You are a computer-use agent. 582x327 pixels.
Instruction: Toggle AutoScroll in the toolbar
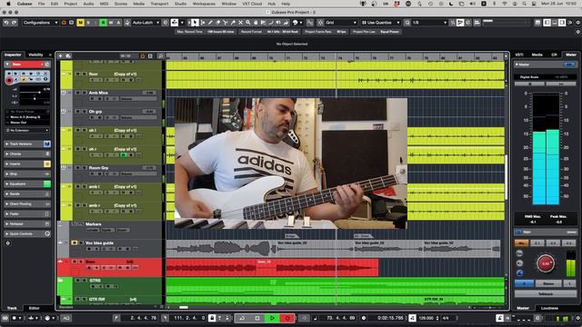175,23
